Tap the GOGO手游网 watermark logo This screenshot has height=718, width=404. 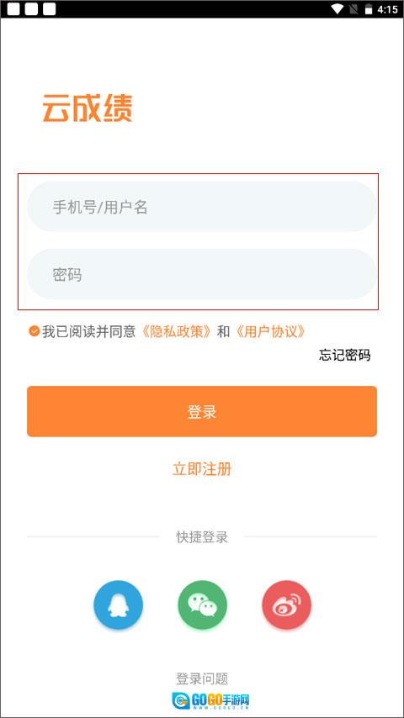click(x=210, y=700)
